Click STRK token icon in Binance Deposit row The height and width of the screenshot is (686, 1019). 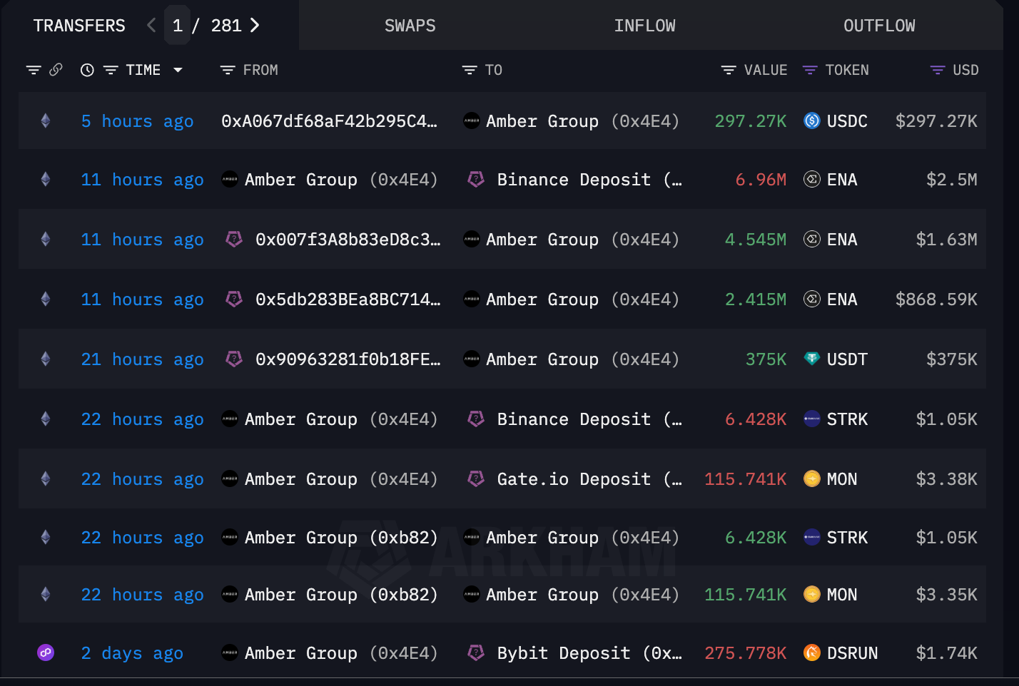tap(812, 419)
